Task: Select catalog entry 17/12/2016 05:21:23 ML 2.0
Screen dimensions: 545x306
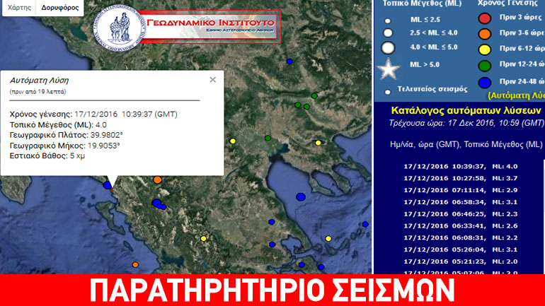Action: click(461, 261)
